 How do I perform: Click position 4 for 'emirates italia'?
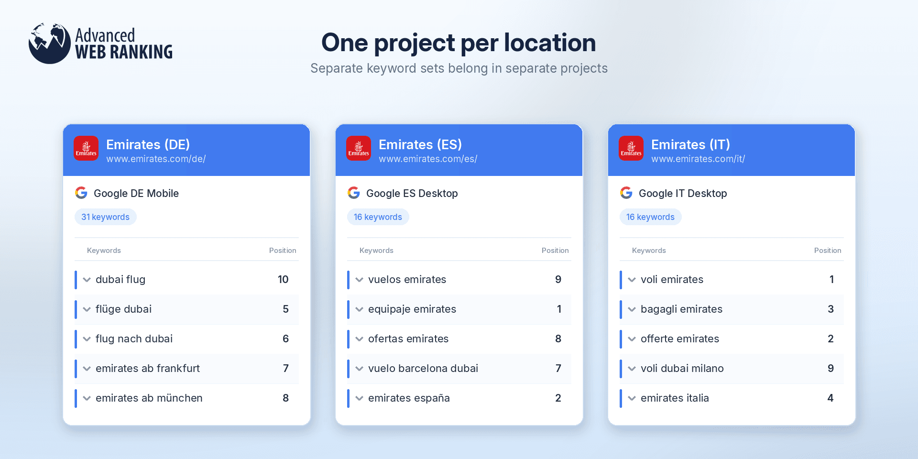pos(831,398)
